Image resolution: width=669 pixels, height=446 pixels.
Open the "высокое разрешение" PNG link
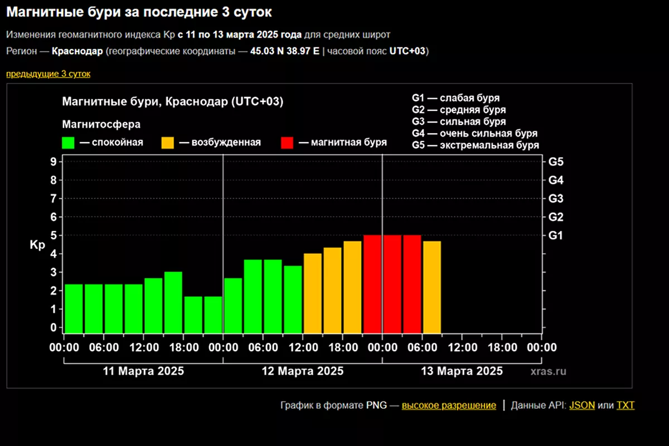click(448, 405)
